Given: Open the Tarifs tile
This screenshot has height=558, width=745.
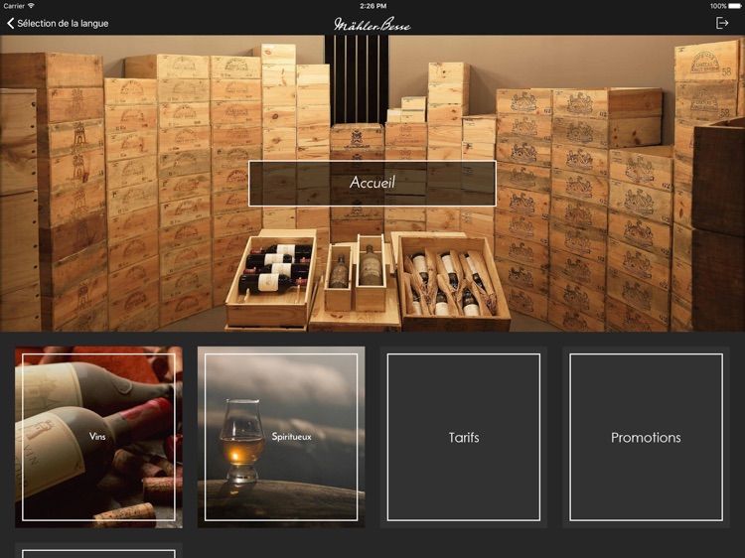Looking at the screenshot, I should pyautogui.click(x=463, y=437).
